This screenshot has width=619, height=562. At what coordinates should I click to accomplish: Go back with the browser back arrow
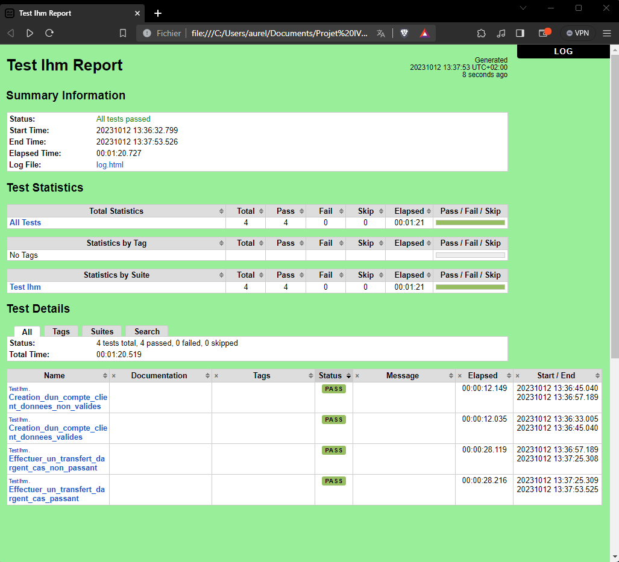click(11, 33)
